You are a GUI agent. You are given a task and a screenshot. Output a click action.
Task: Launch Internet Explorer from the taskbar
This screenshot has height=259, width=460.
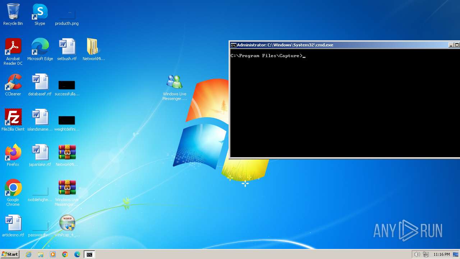pyautogui.click(x=28, y=254)
